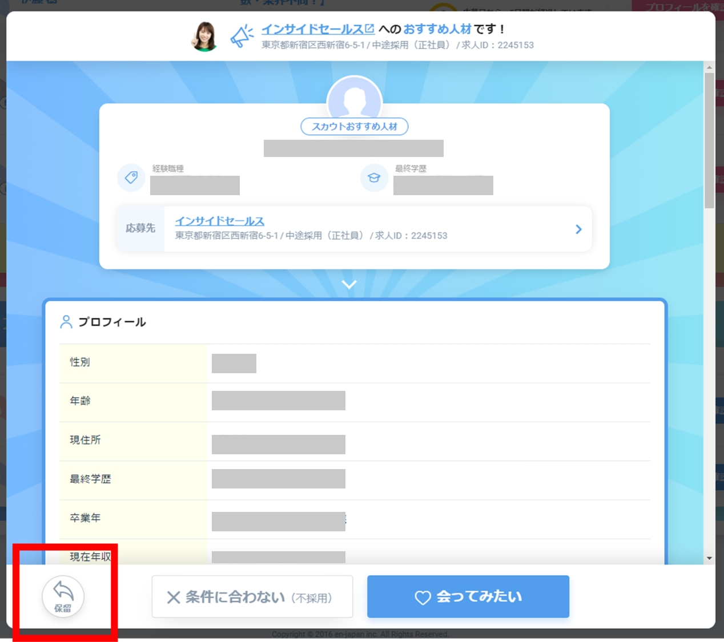Collapse card using the white down chevron
The width and height of the screenshot is (724, 642).
click(x=349, y=284)
